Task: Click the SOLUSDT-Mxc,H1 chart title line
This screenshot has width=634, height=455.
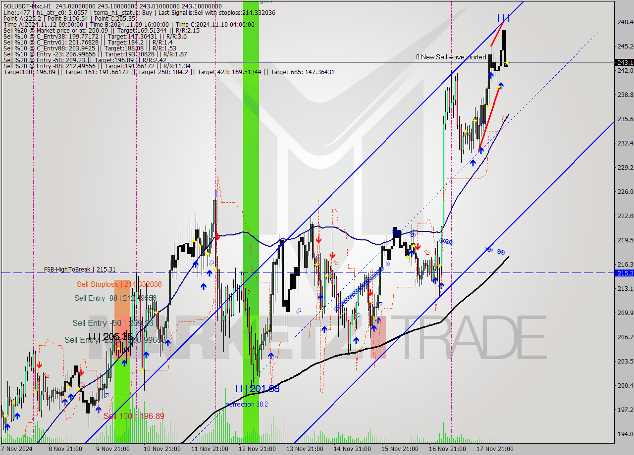Action: [x=112, y=6]
